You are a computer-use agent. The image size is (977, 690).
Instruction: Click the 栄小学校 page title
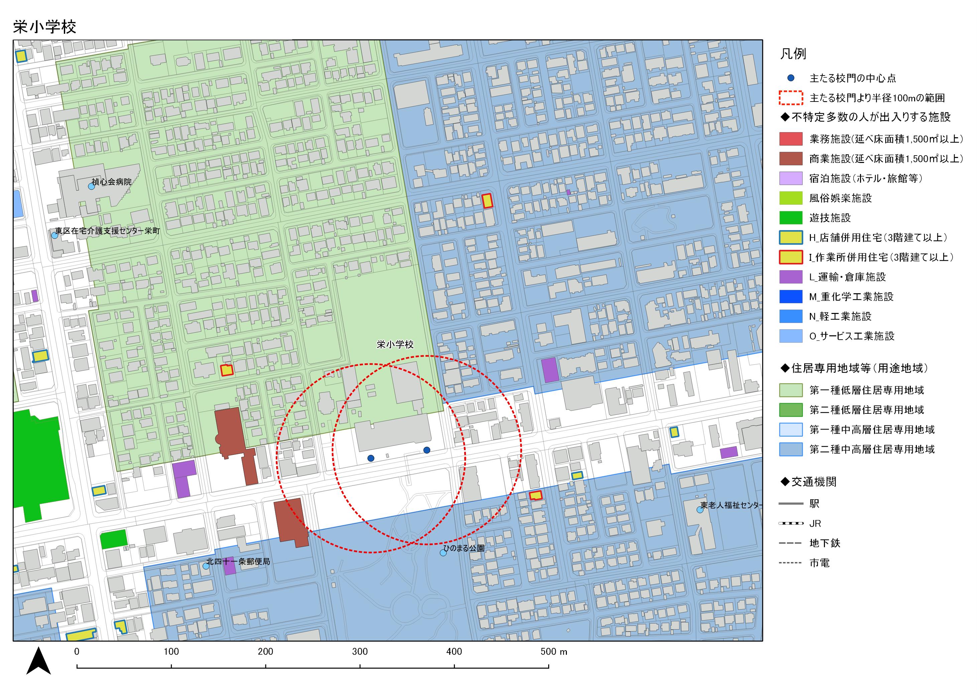pyautogui.click(x=45, y=27)
